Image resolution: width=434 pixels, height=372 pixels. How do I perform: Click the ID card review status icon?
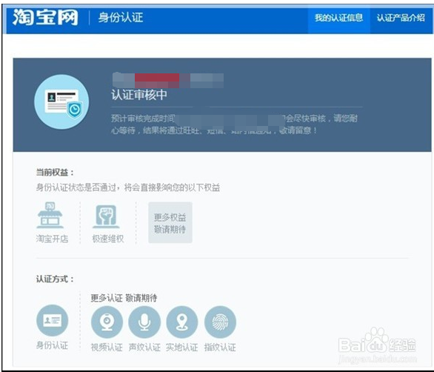click(61, 102)
